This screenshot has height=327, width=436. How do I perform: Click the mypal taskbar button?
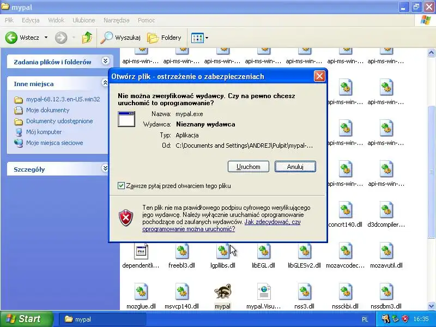(x=102, y=319)
